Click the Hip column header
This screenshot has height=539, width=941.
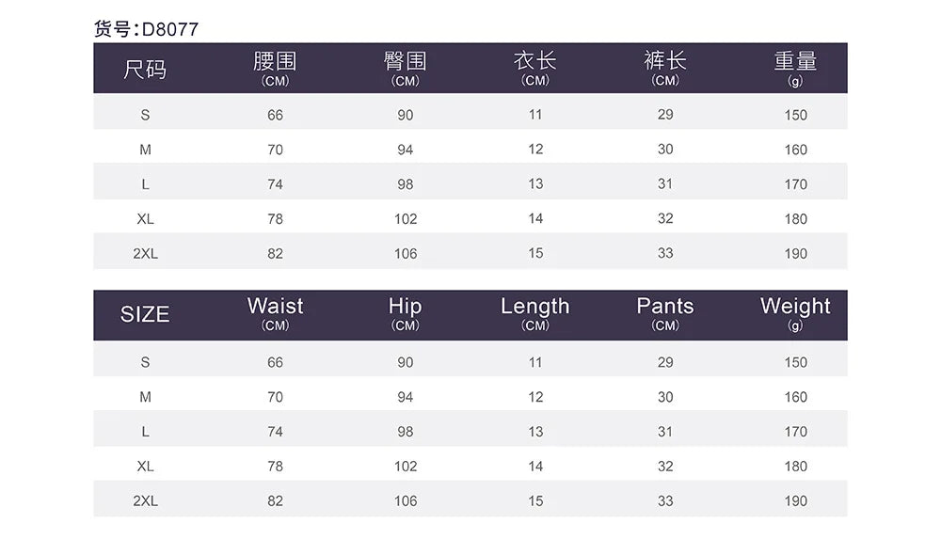[x=405, y=314]
